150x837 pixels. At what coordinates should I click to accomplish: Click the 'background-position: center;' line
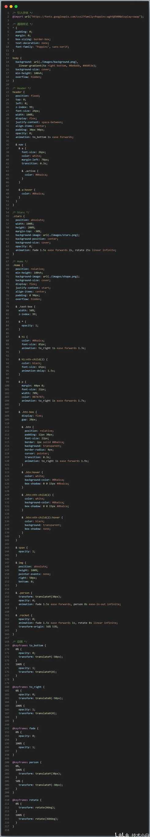tap(37, 239)
